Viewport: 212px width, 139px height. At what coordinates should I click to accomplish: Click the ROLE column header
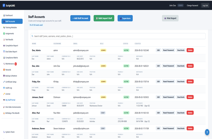(102, 44)
